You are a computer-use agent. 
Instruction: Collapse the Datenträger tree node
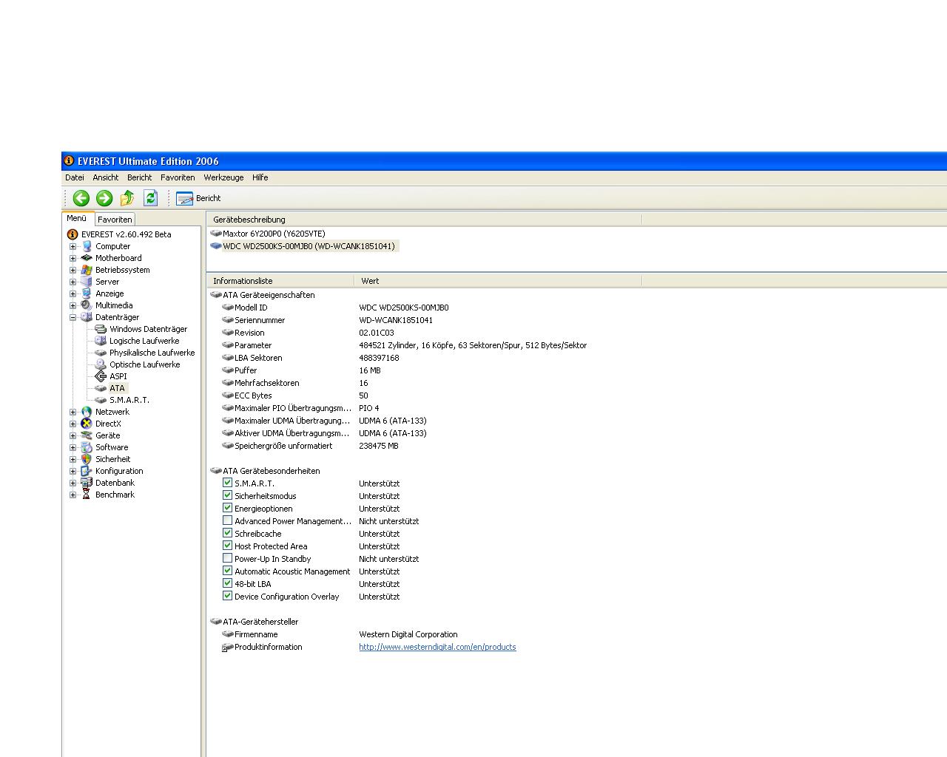tap(73, 317)
